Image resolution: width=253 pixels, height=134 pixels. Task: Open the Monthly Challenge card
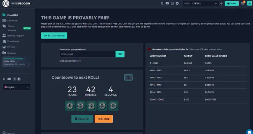point(16,62)
